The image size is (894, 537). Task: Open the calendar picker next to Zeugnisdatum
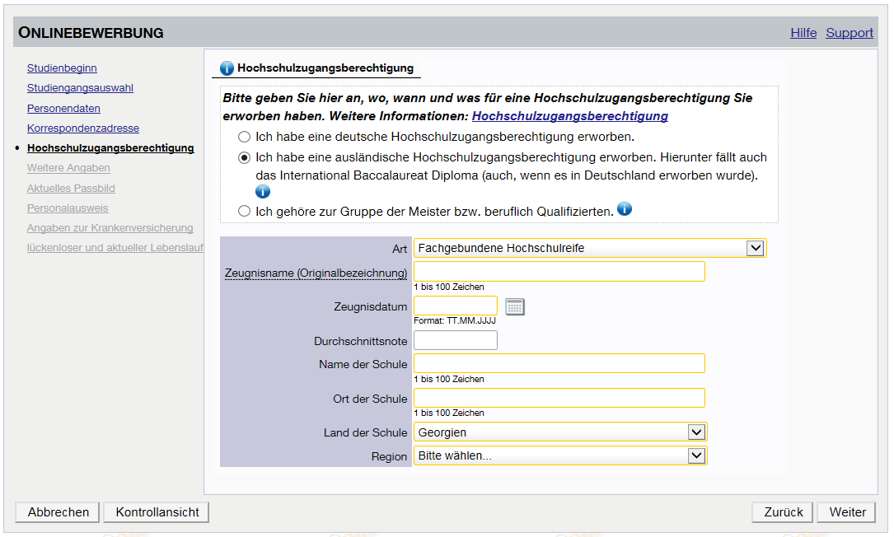pyautogui.click(x=515, y=306)
